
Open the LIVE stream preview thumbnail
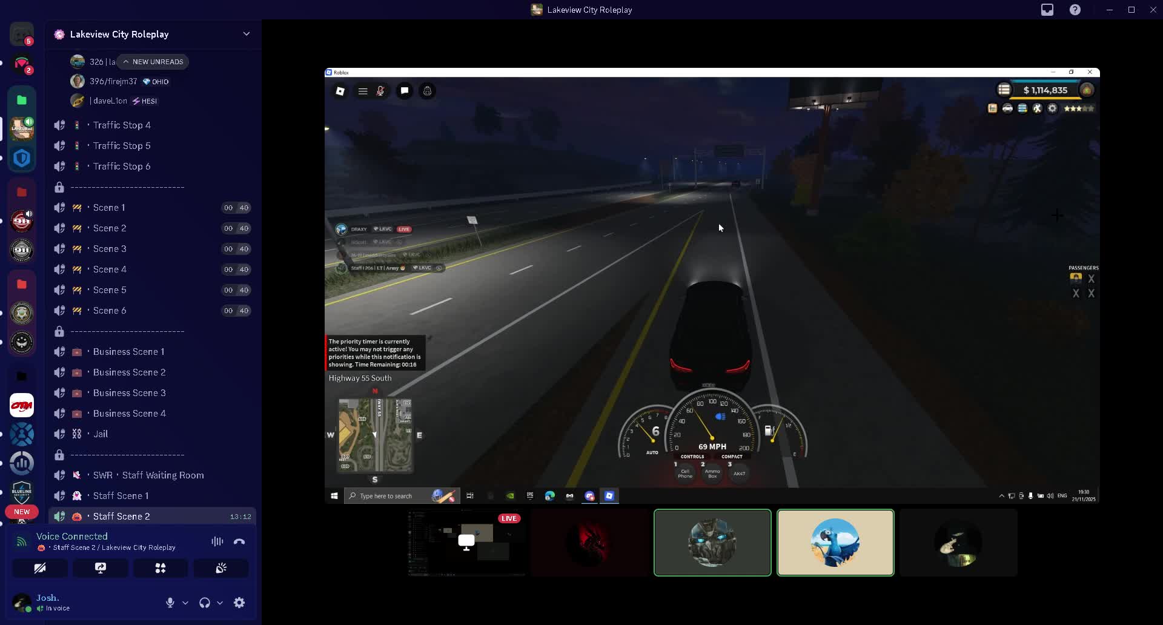(466, 543)
